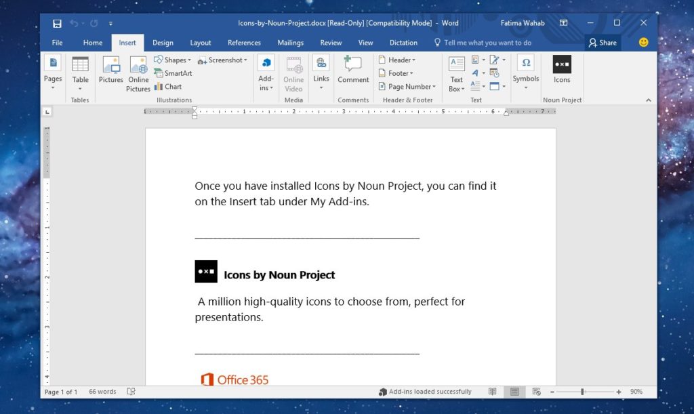Insert a Table into the document
The height and width of the screenshot is (414, 694).
[81, 73]
